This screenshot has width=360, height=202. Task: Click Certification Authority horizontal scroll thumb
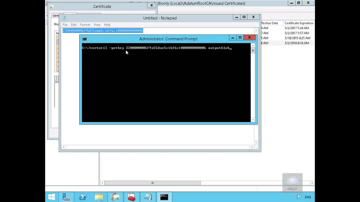152,183
